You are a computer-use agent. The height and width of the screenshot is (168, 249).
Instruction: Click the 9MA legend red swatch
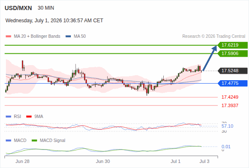(29, 117)
